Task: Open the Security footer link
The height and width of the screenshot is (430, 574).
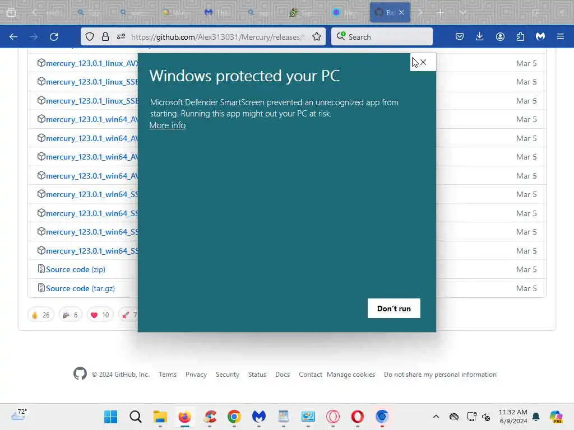Action: tap(228, 375)
